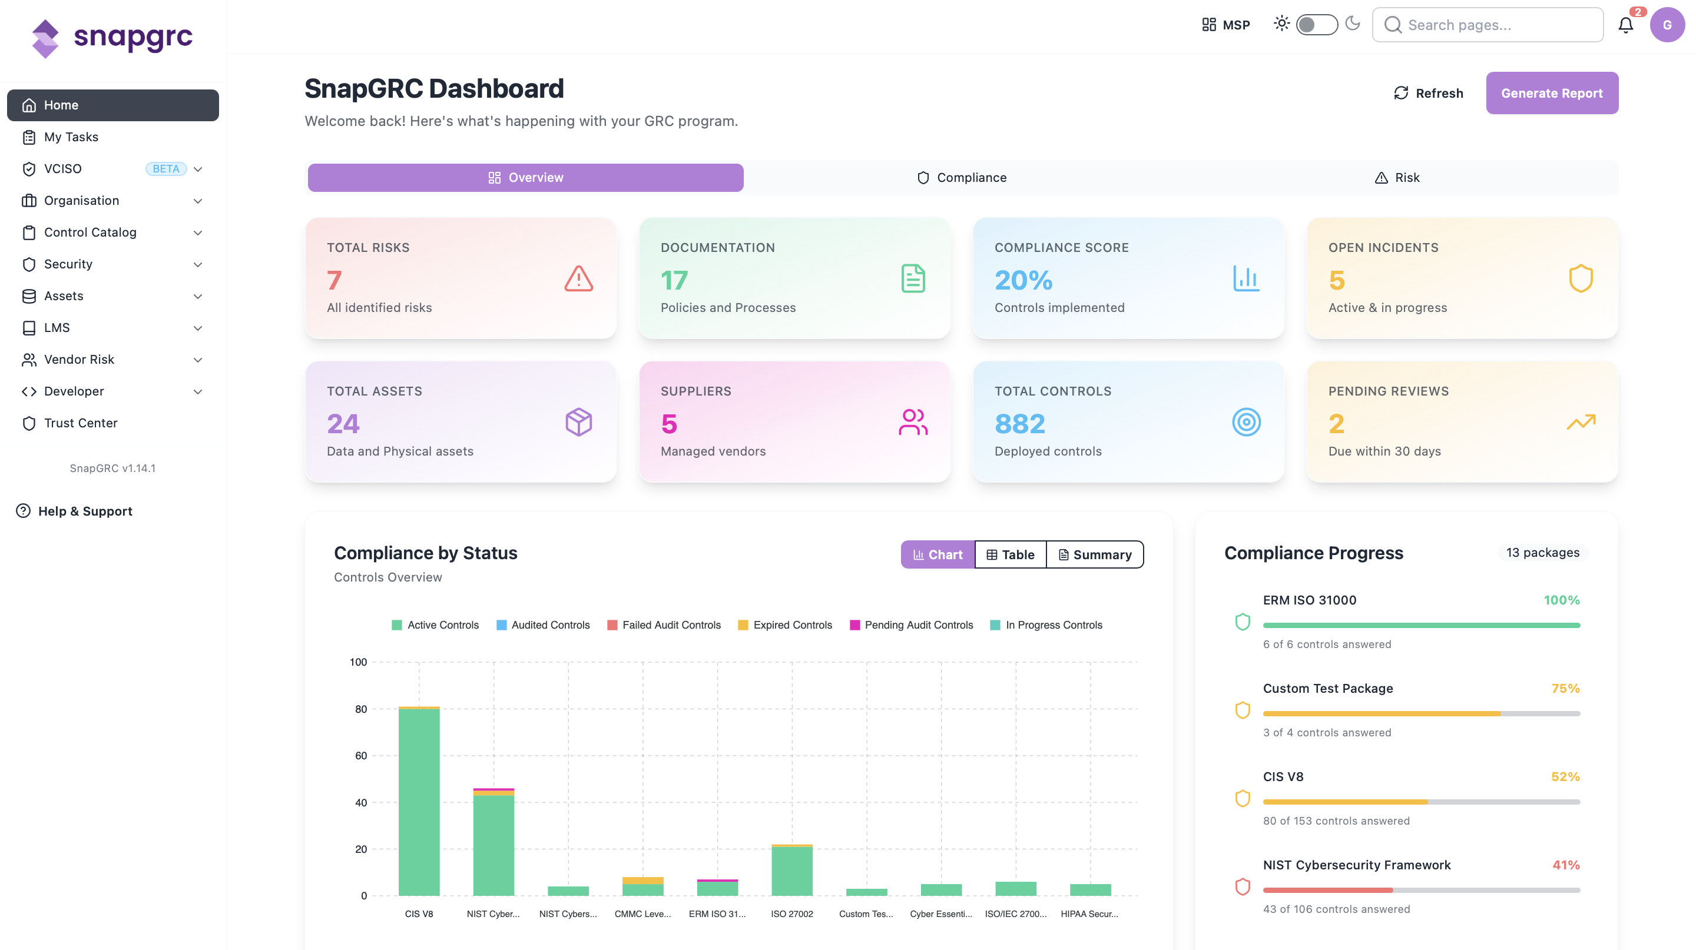Select the Summary view
Screen dimensions: 1696x950
click(1095, 554)
